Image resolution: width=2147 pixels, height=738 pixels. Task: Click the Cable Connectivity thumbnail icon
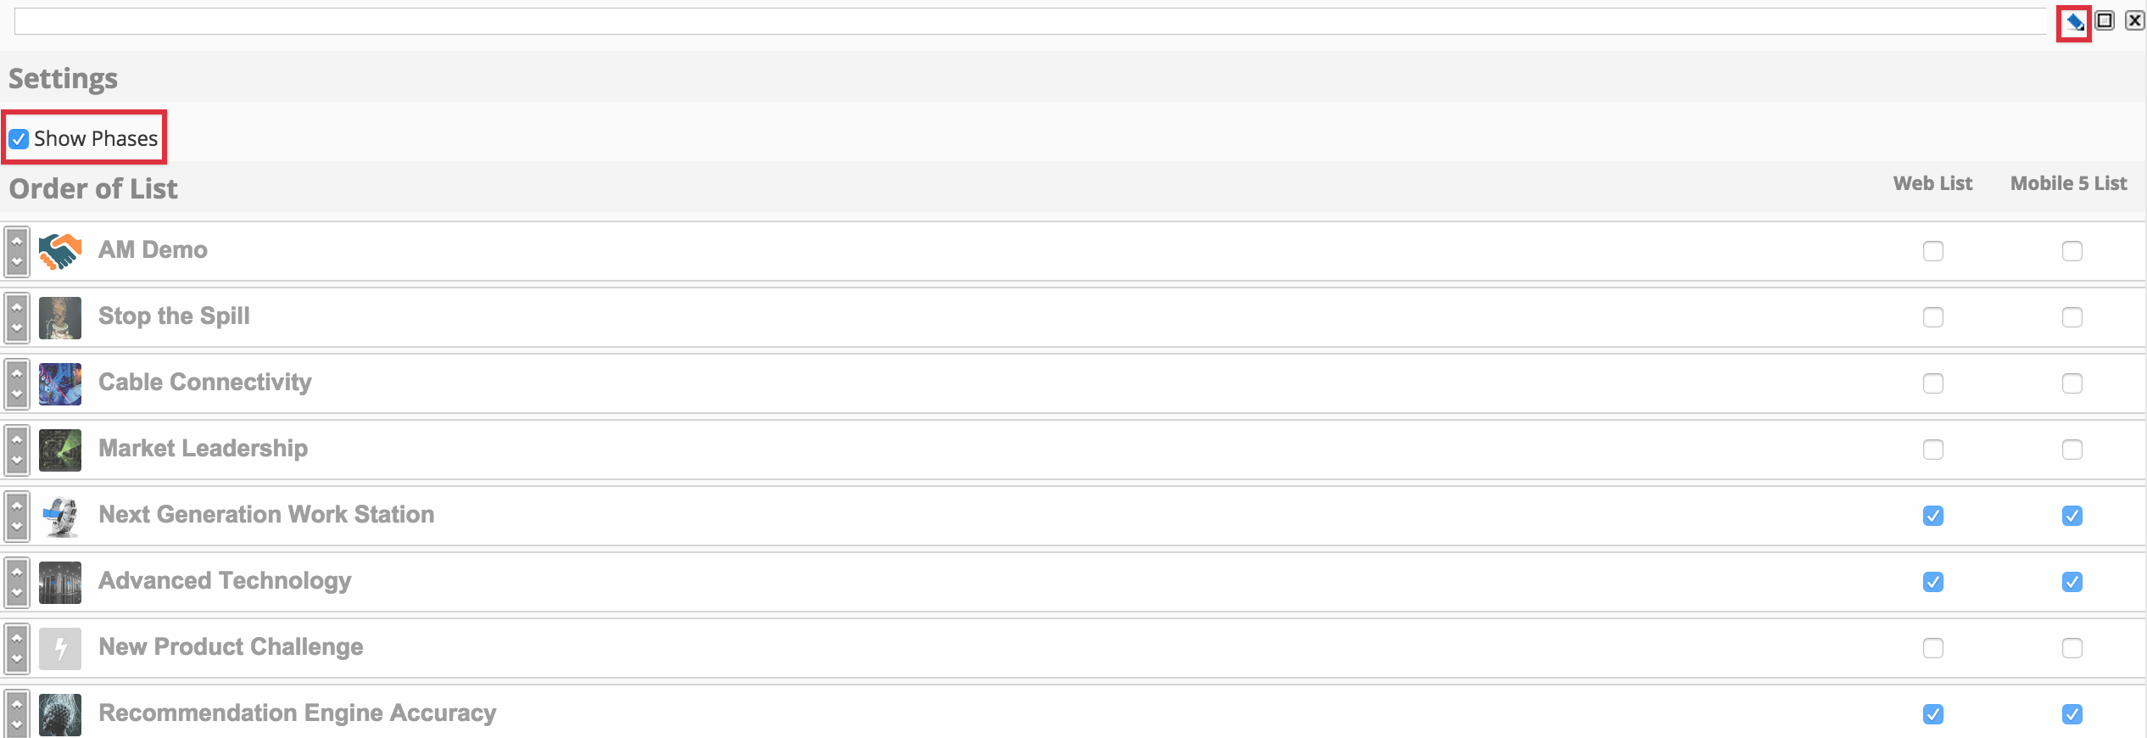coord(60,383)
